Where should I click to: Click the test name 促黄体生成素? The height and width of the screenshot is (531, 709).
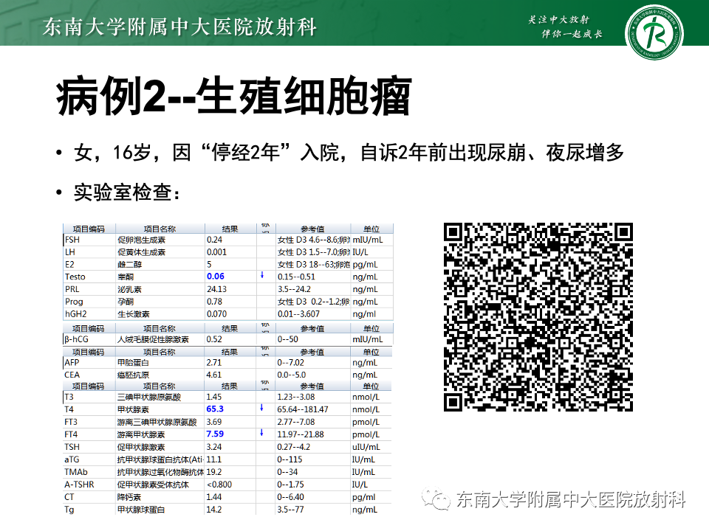142,252
